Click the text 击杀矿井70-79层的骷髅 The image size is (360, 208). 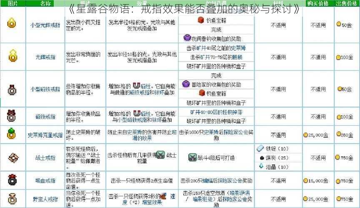[216, 57]
